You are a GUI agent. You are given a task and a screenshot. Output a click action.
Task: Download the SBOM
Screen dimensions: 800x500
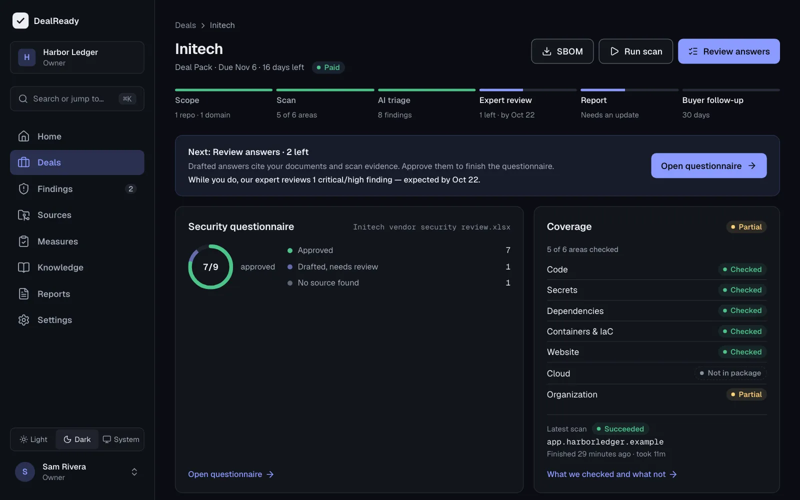[x=562, y=51]
